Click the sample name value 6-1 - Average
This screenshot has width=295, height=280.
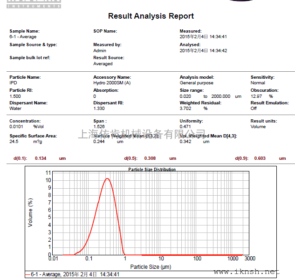coord(23,37)
